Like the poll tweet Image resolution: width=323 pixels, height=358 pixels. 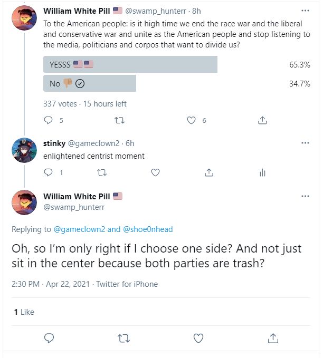[x=192, y=120]
